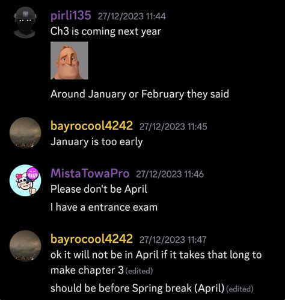The width and height of the screenshot is (285, 300).
Task: Click the 27/12/2023 11:44 timestamp
Action: click(132, 16)
